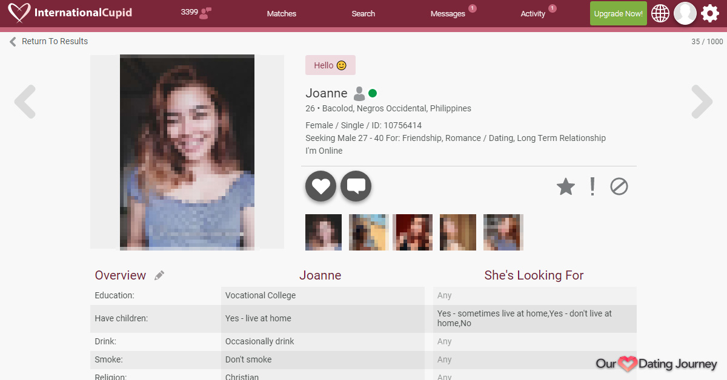Click the Have children: row label
This screenshot has height=380, width=727.
pos(121,318)
